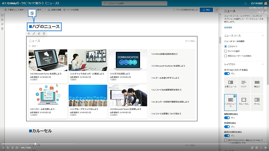Open the Stream icon at bottom right
The width and height of the screenshot is (269, 151).
coord(266,148)
